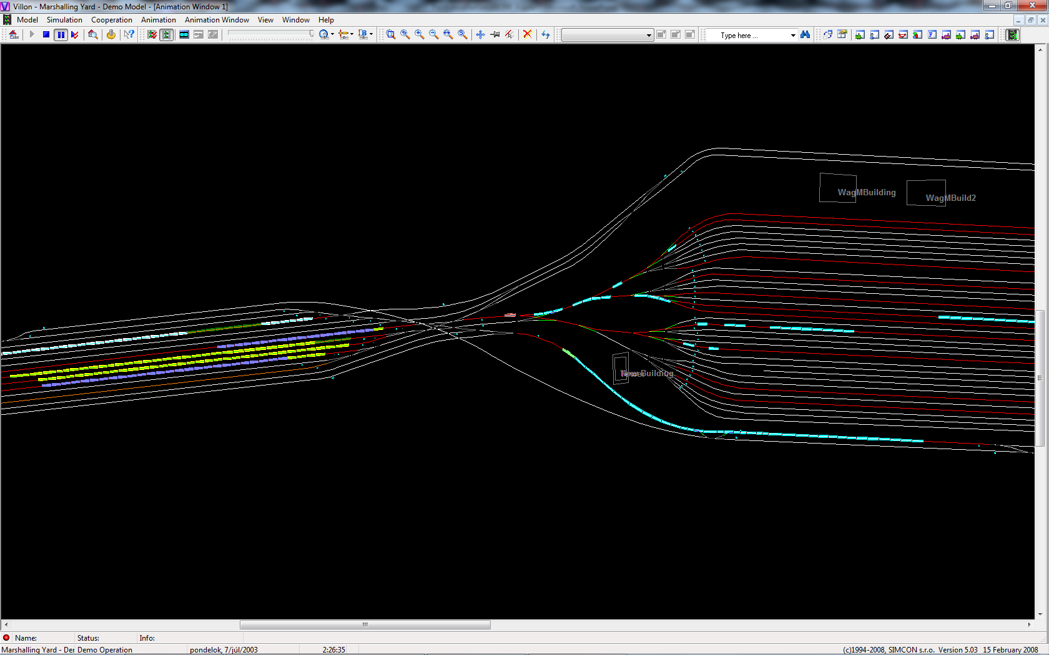Open the clock gauge dropdown arrow
1049x655 pixels.
pos(332,35)
